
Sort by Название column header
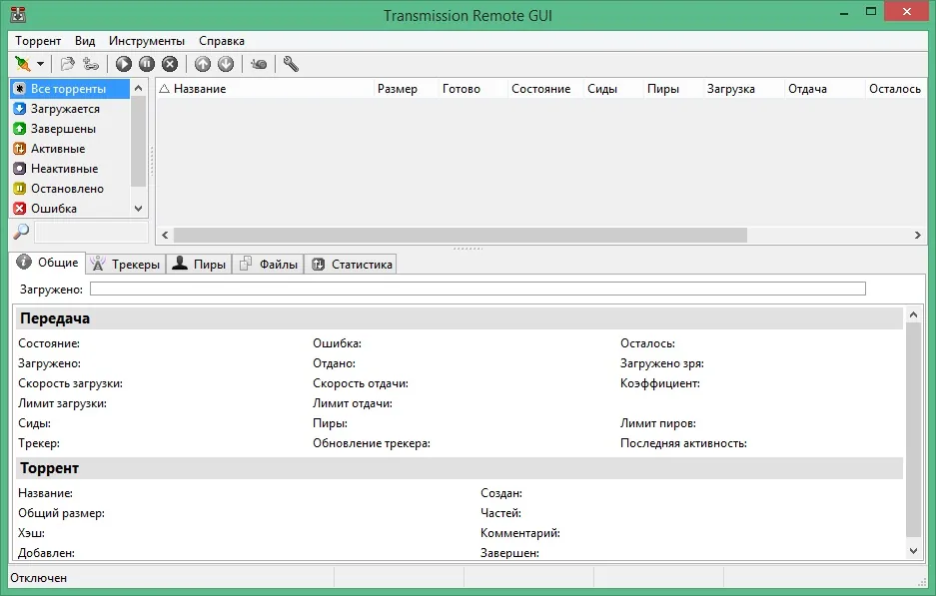pyautogui.click(x=265, y=88)
